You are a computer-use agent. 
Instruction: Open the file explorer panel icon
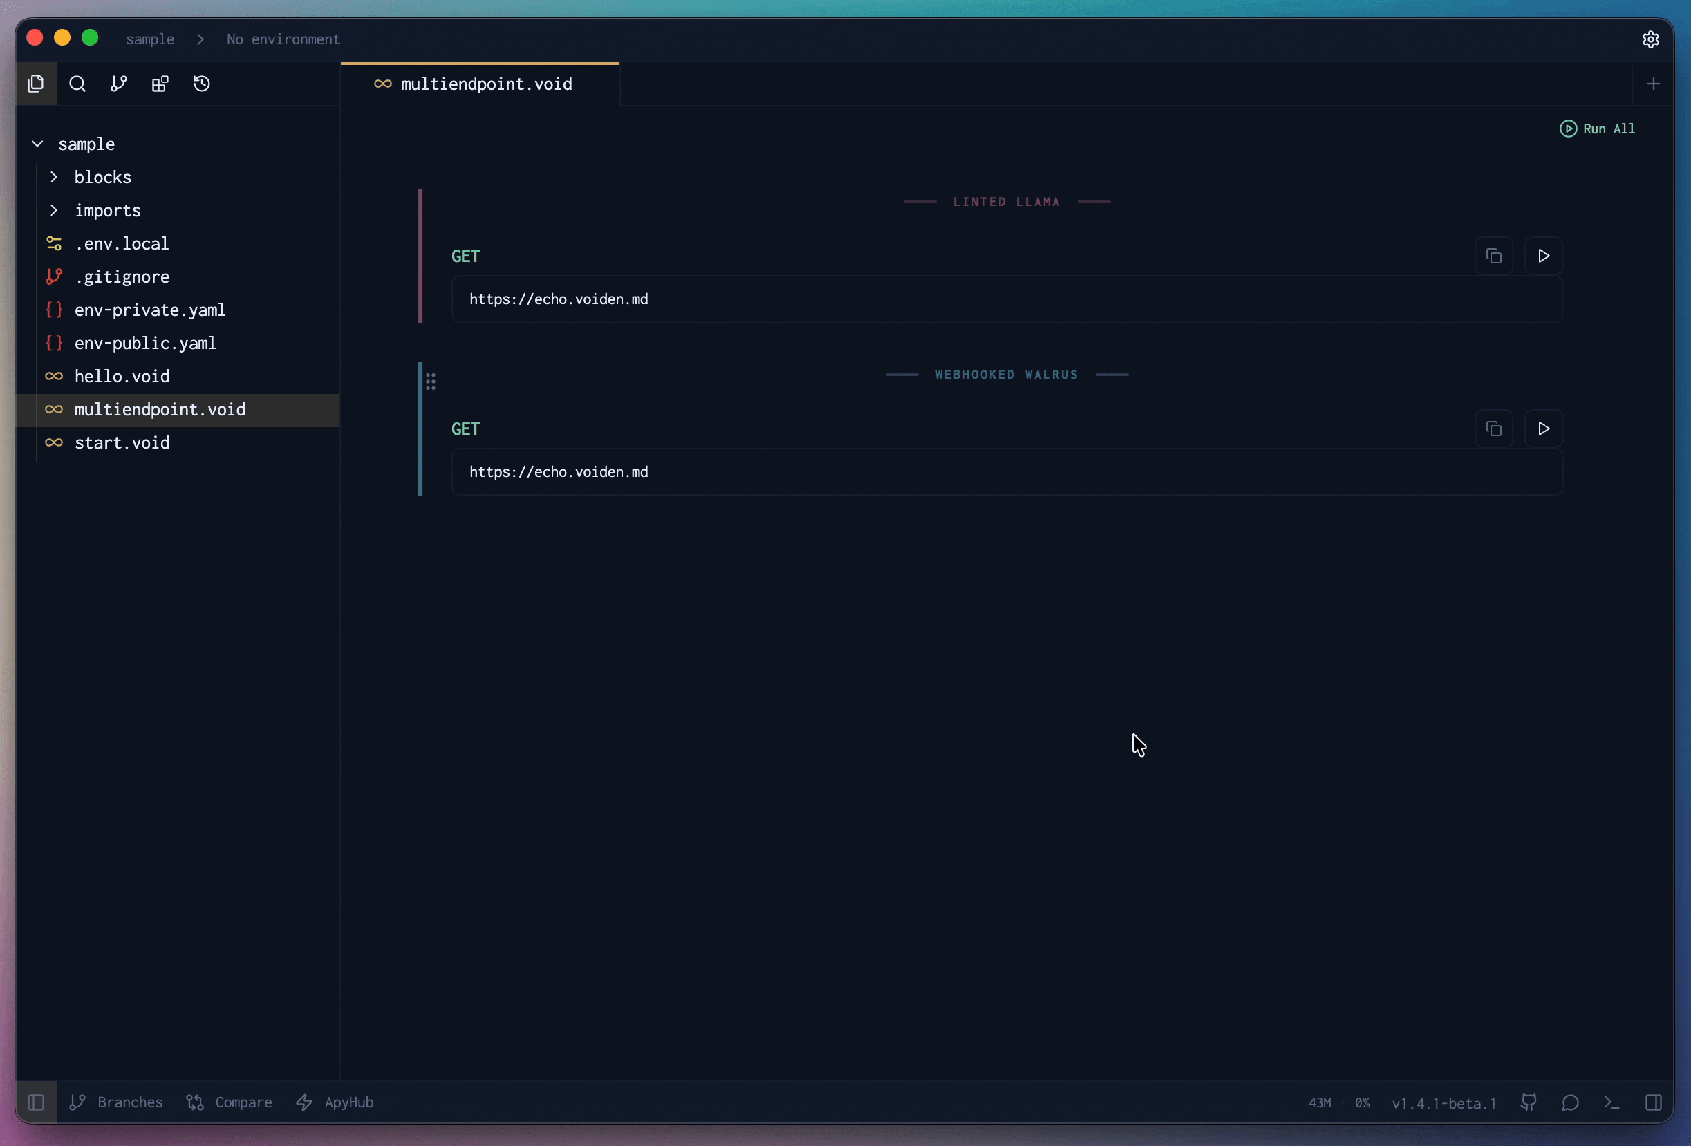pos(37,84)
